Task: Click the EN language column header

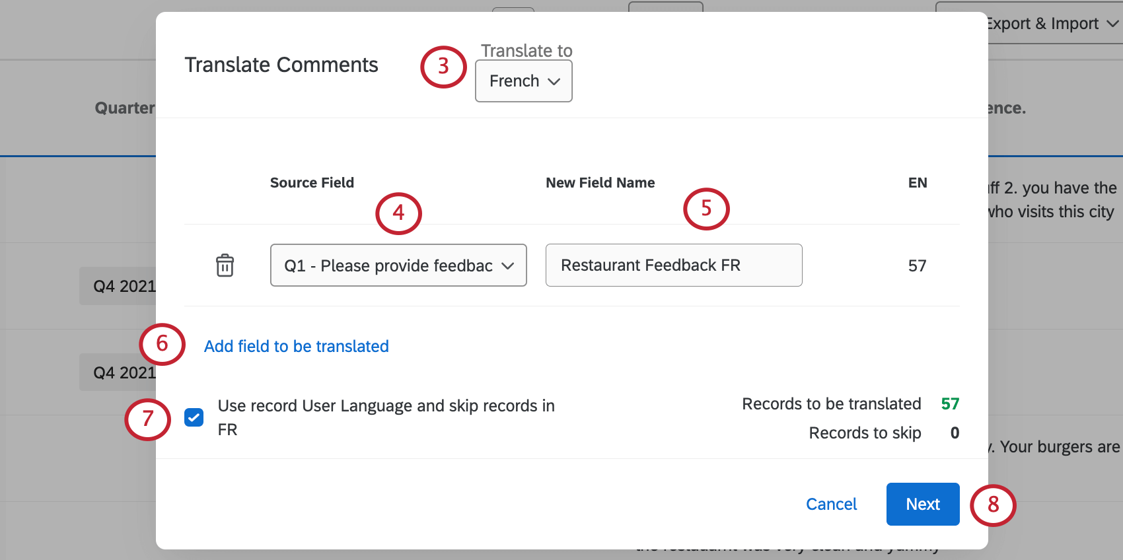Action: (x=917, y=183)
